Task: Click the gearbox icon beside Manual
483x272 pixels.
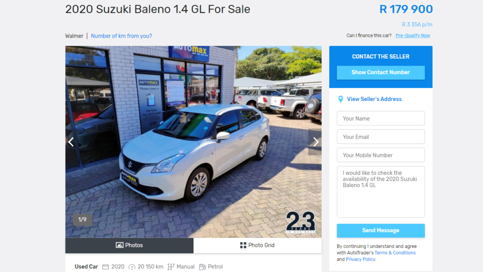Action: tap(171, 267)
